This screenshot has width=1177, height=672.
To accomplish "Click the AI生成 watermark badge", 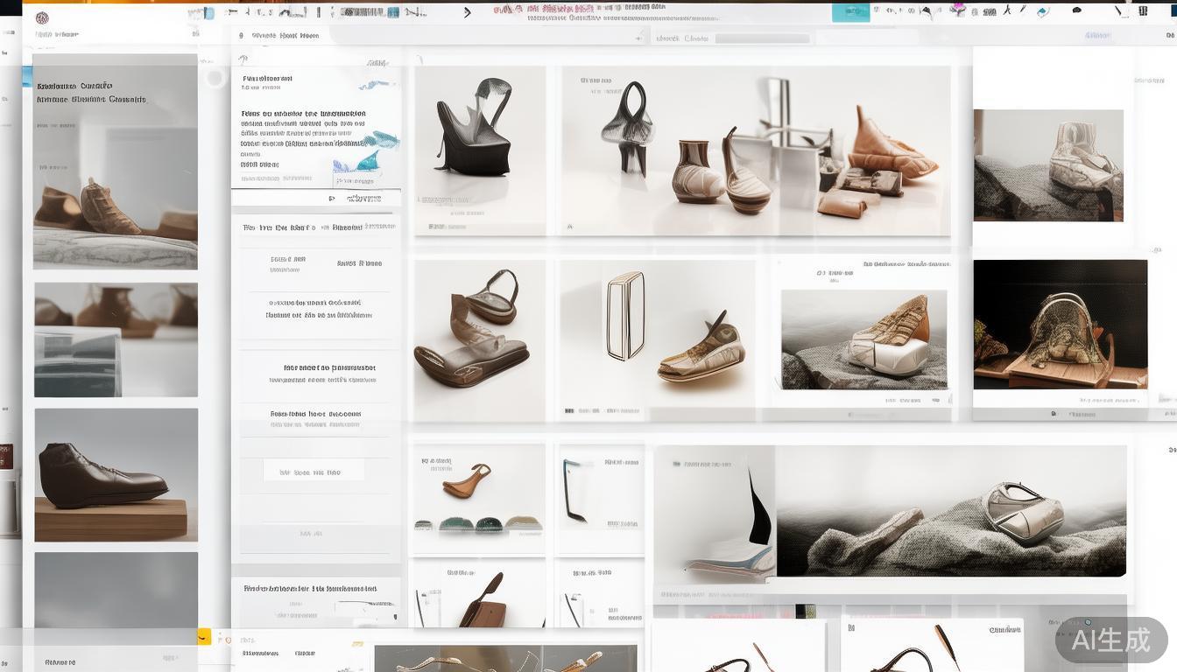I will (1111, 640).
